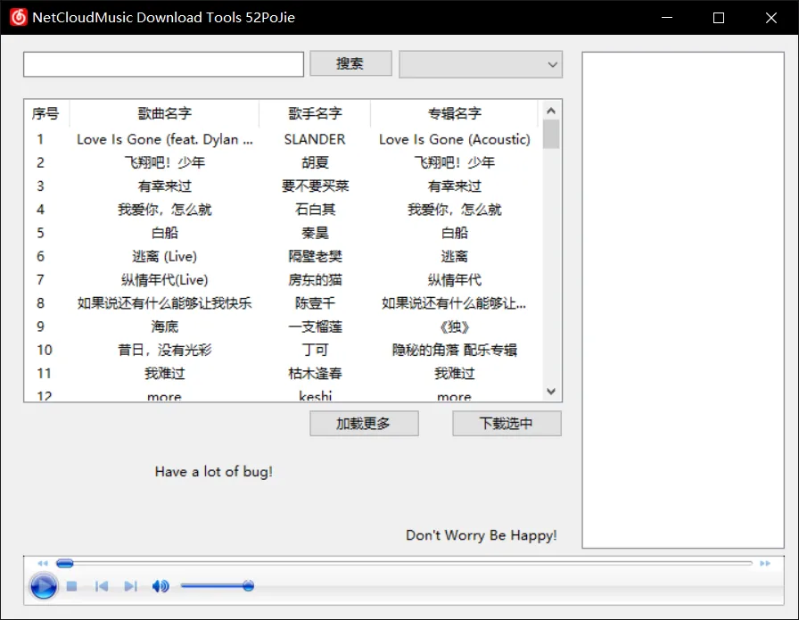Adjust the volume slider

click(x=218, y=586)
